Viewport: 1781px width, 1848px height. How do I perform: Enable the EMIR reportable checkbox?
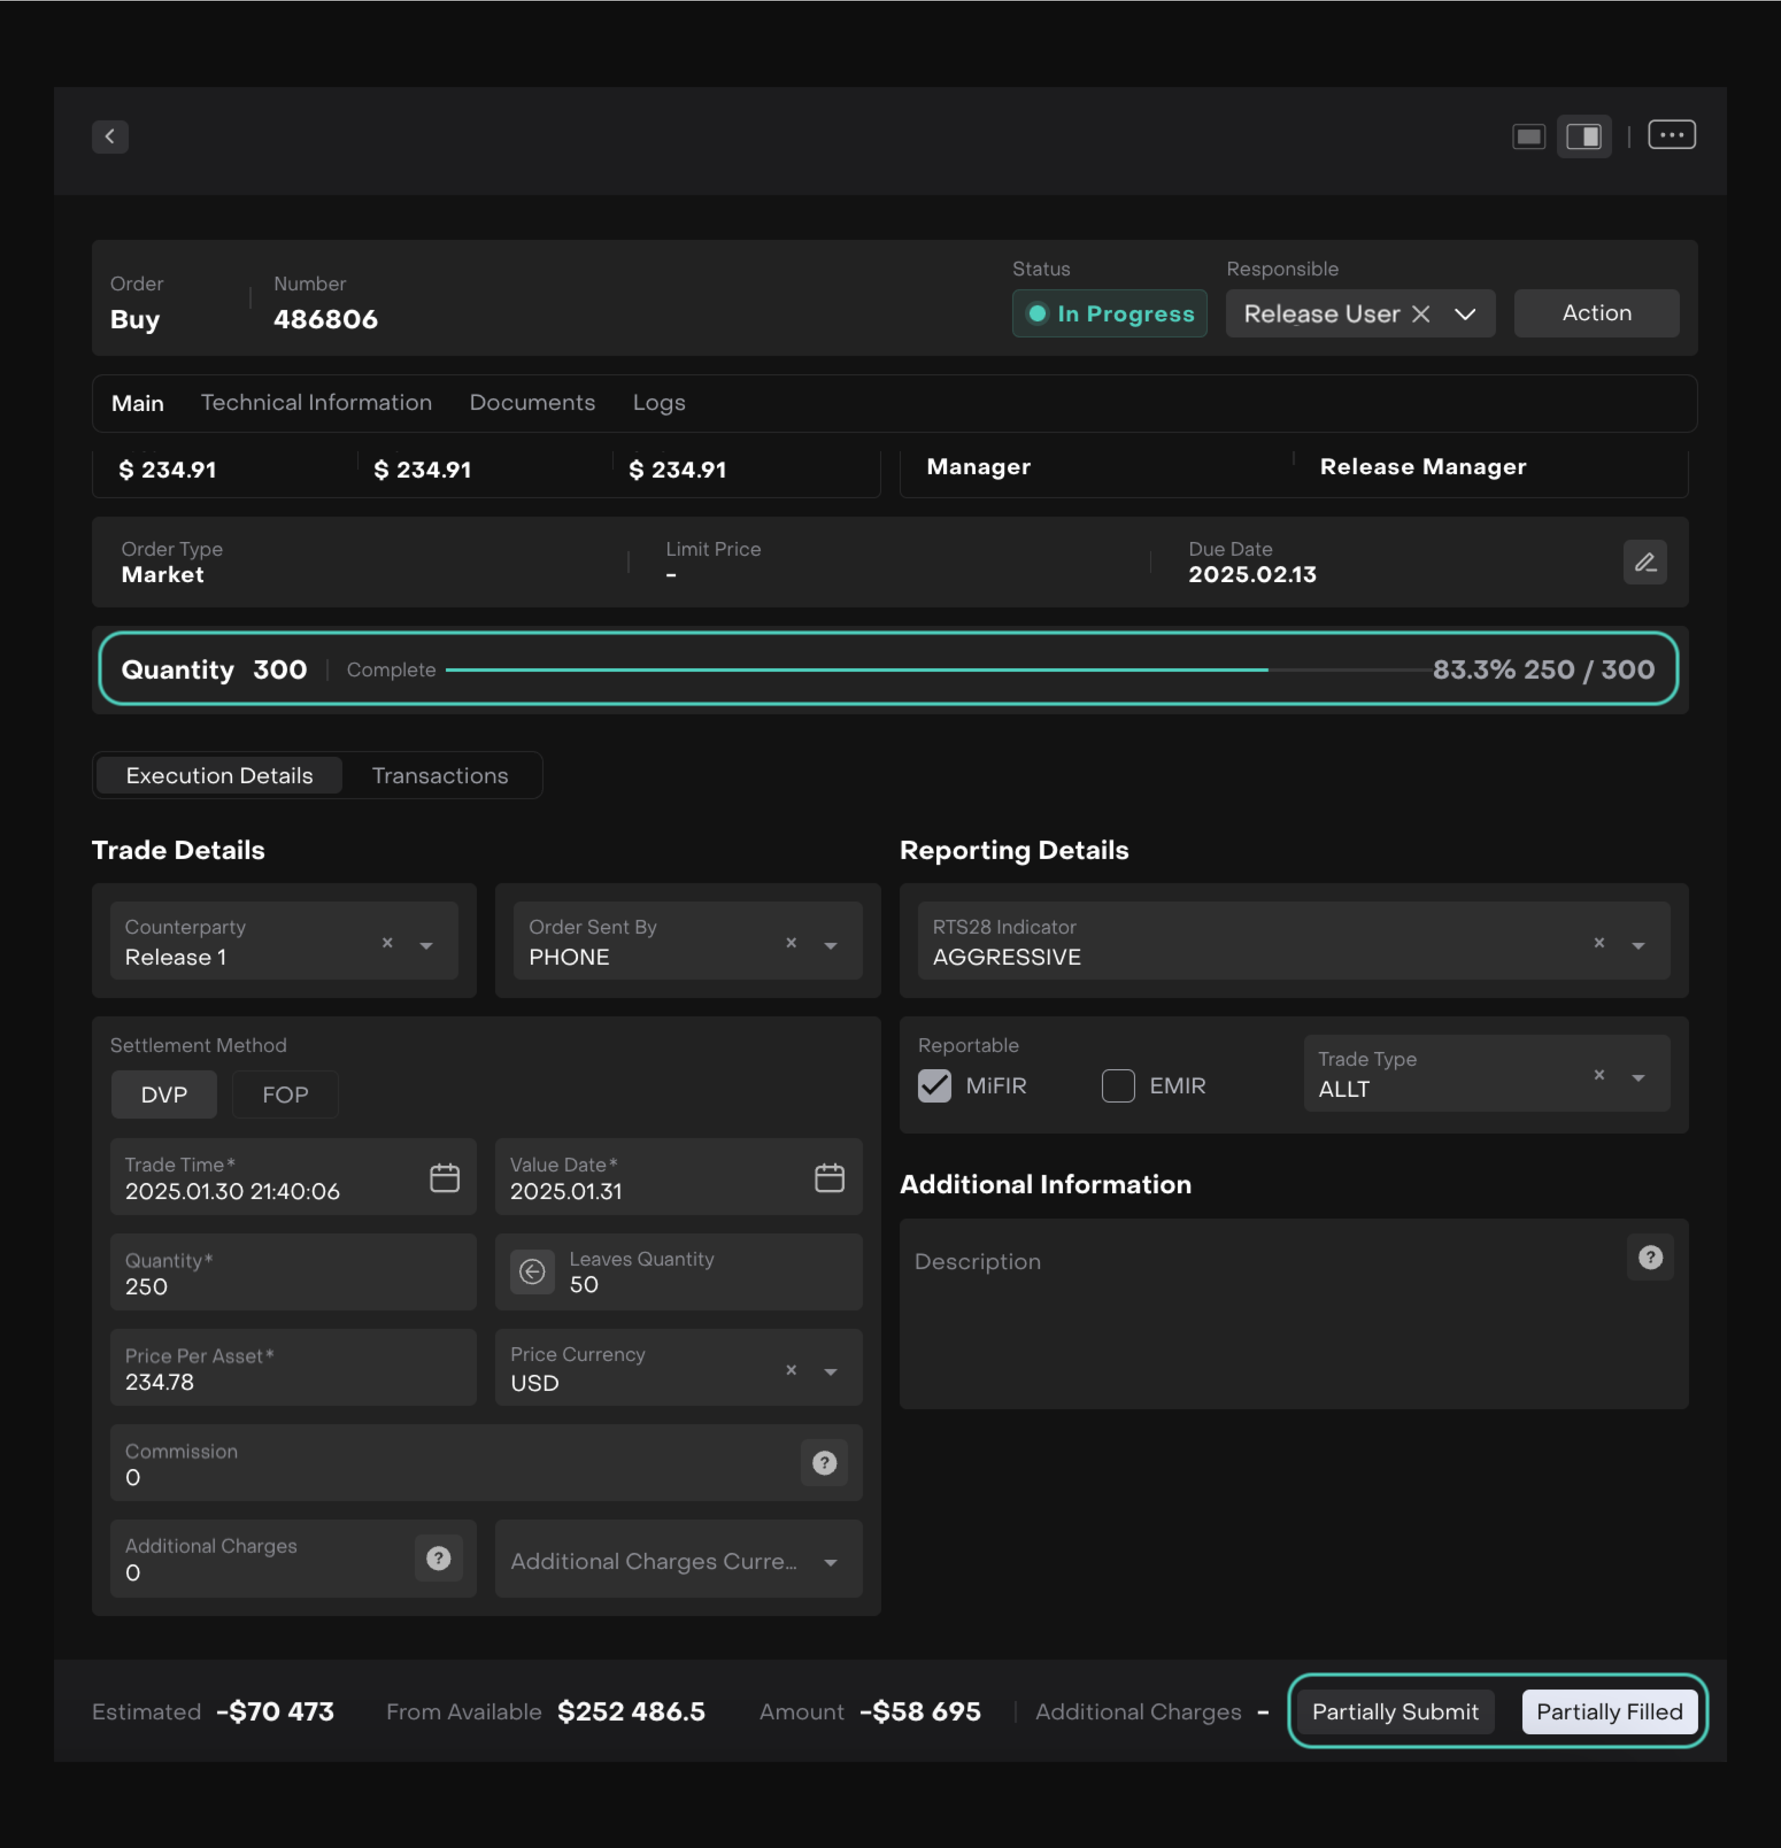1118,1085
